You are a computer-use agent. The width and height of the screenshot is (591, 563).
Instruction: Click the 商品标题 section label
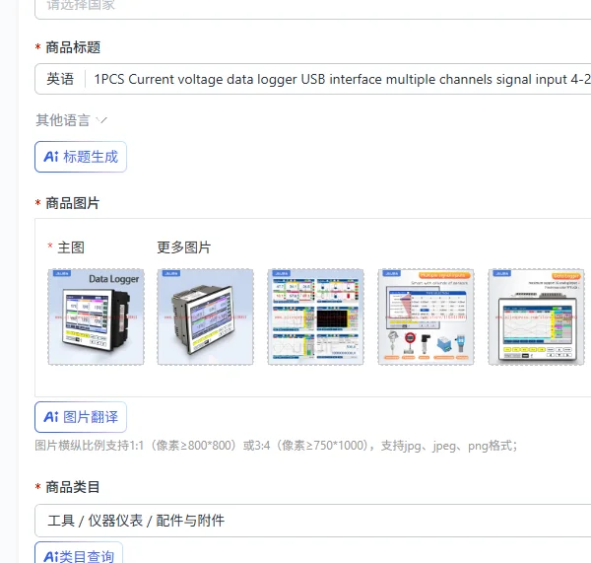click(73, 47)
